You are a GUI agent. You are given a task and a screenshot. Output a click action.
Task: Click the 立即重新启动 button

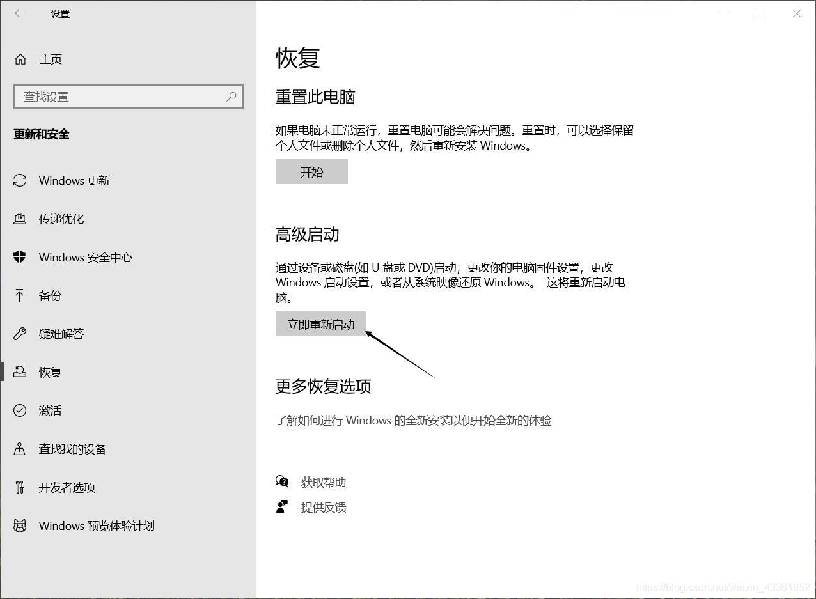[x=320, y=324]
